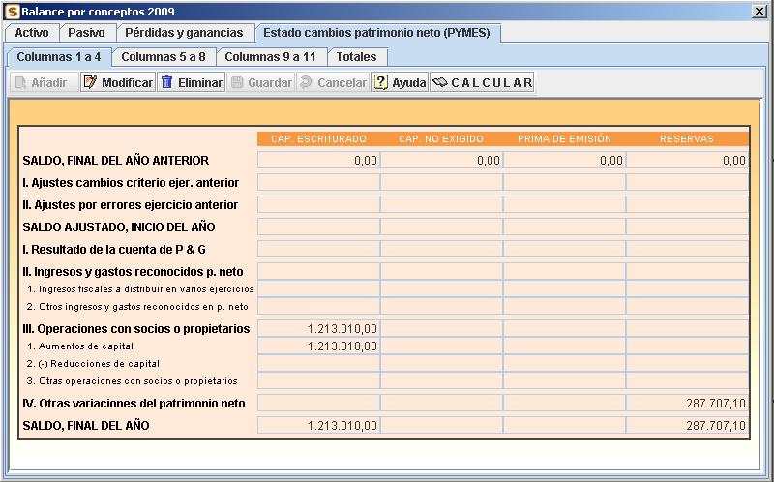The width and height of the screenshot is (774, 482).
Task: Click Reservas cell in Saldo final año anterior row
Action: [688, 160]
